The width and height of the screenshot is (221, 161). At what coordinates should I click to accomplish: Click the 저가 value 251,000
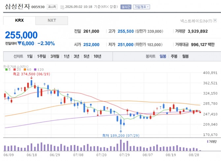[x=125, y=45]
